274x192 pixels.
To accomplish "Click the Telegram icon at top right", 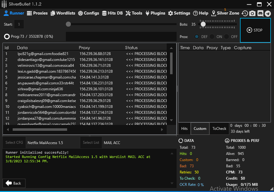I will [268, 13].
